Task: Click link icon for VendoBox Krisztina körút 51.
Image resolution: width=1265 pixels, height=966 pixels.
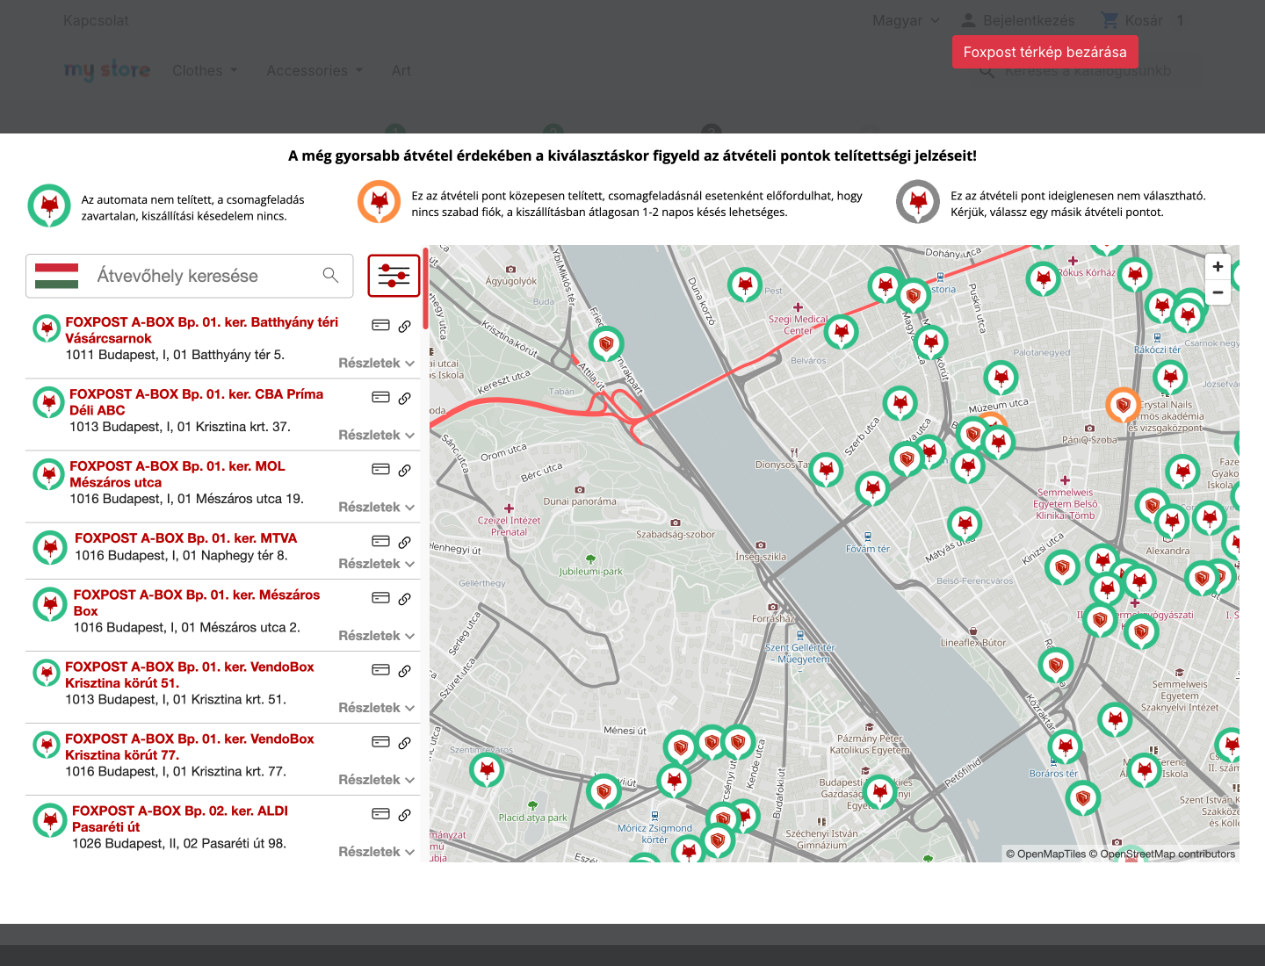Action: coord(405,671)
